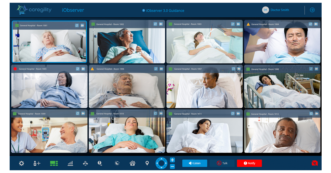Open the green grid layout view
The height and width of the screenshot is (173, 331).
tap(54, 163)
